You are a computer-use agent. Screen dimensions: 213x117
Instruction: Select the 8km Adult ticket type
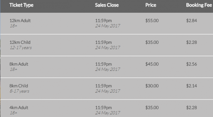click(x=19, y=64)
